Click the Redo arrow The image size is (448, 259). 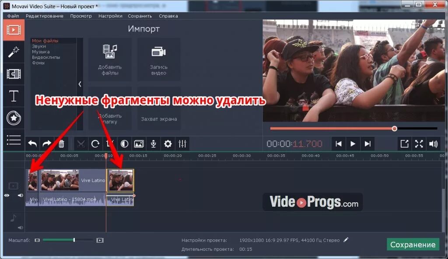tap(46, 144)
